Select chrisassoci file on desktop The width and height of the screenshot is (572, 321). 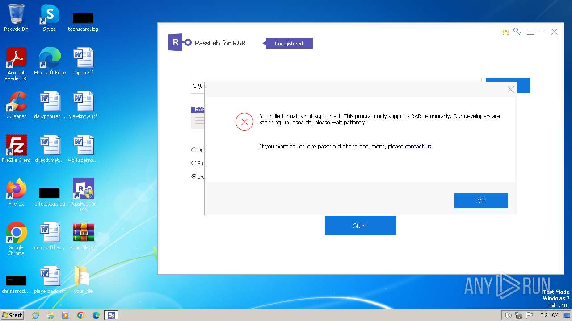coord(16,284)
